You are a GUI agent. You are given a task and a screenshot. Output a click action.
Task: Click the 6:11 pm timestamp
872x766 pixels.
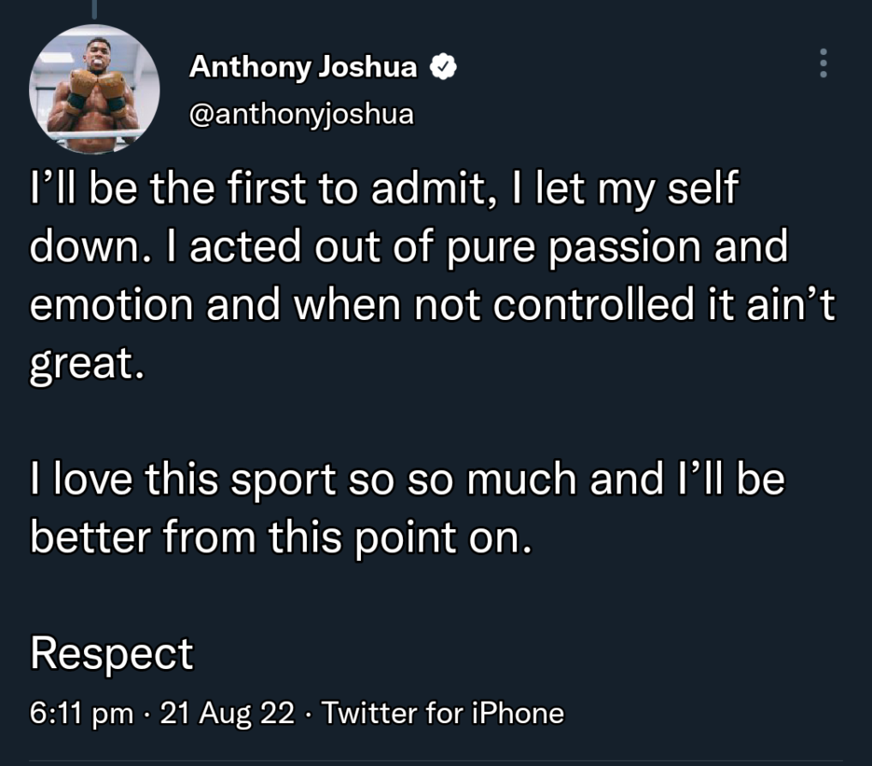[81, 713]
